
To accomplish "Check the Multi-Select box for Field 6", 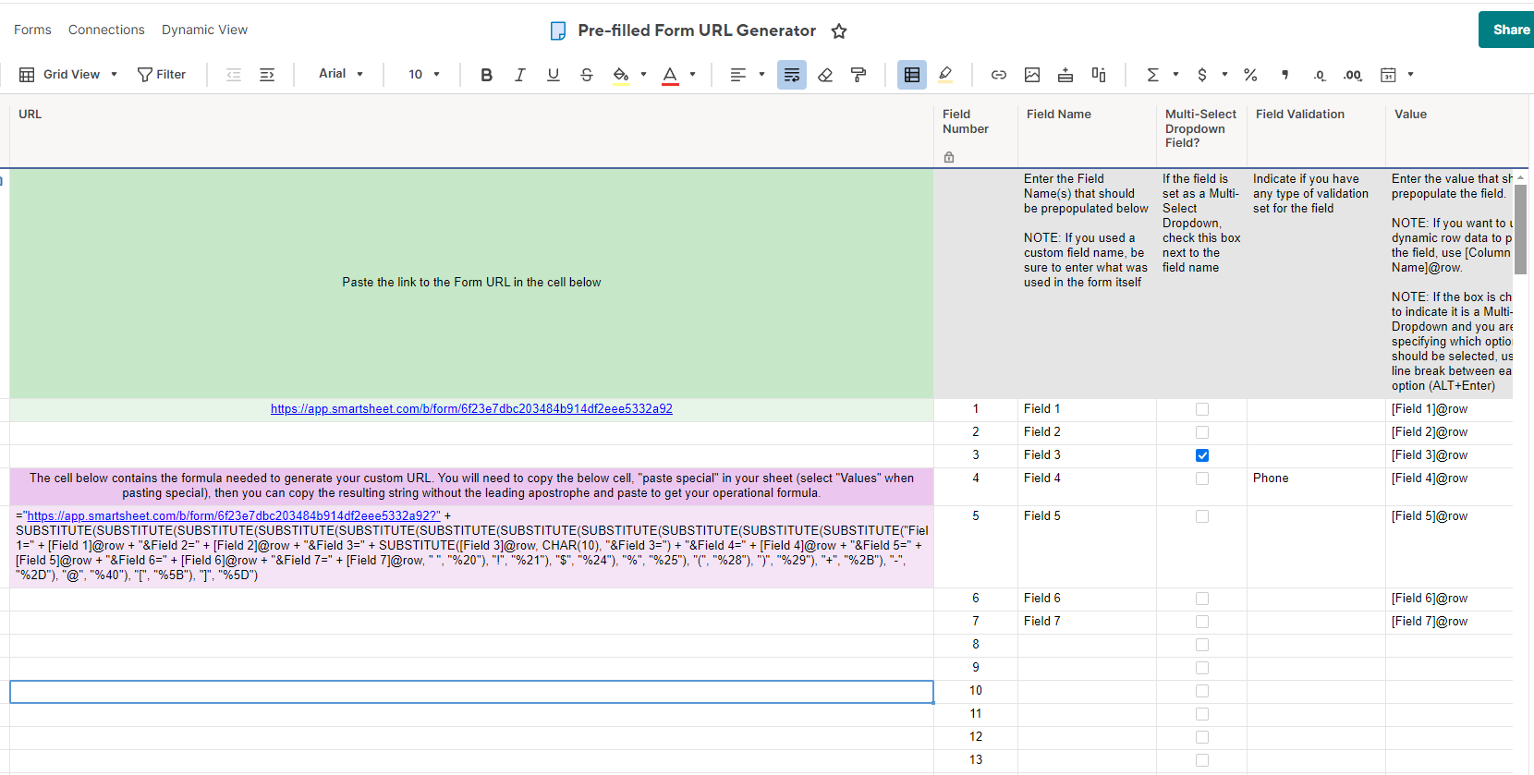I will point(1202,599).
